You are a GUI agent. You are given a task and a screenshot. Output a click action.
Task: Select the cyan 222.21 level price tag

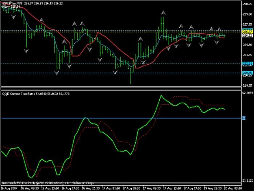247,64
